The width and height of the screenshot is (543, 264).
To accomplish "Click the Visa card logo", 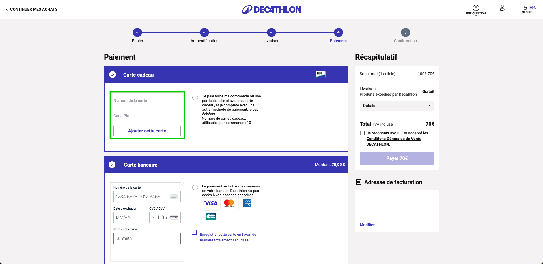I will [211, 203].
